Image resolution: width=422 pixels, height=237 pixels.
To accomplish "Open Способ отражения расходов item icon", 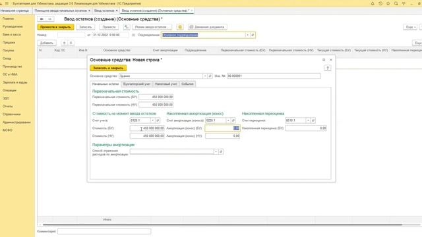I will 221,151.
